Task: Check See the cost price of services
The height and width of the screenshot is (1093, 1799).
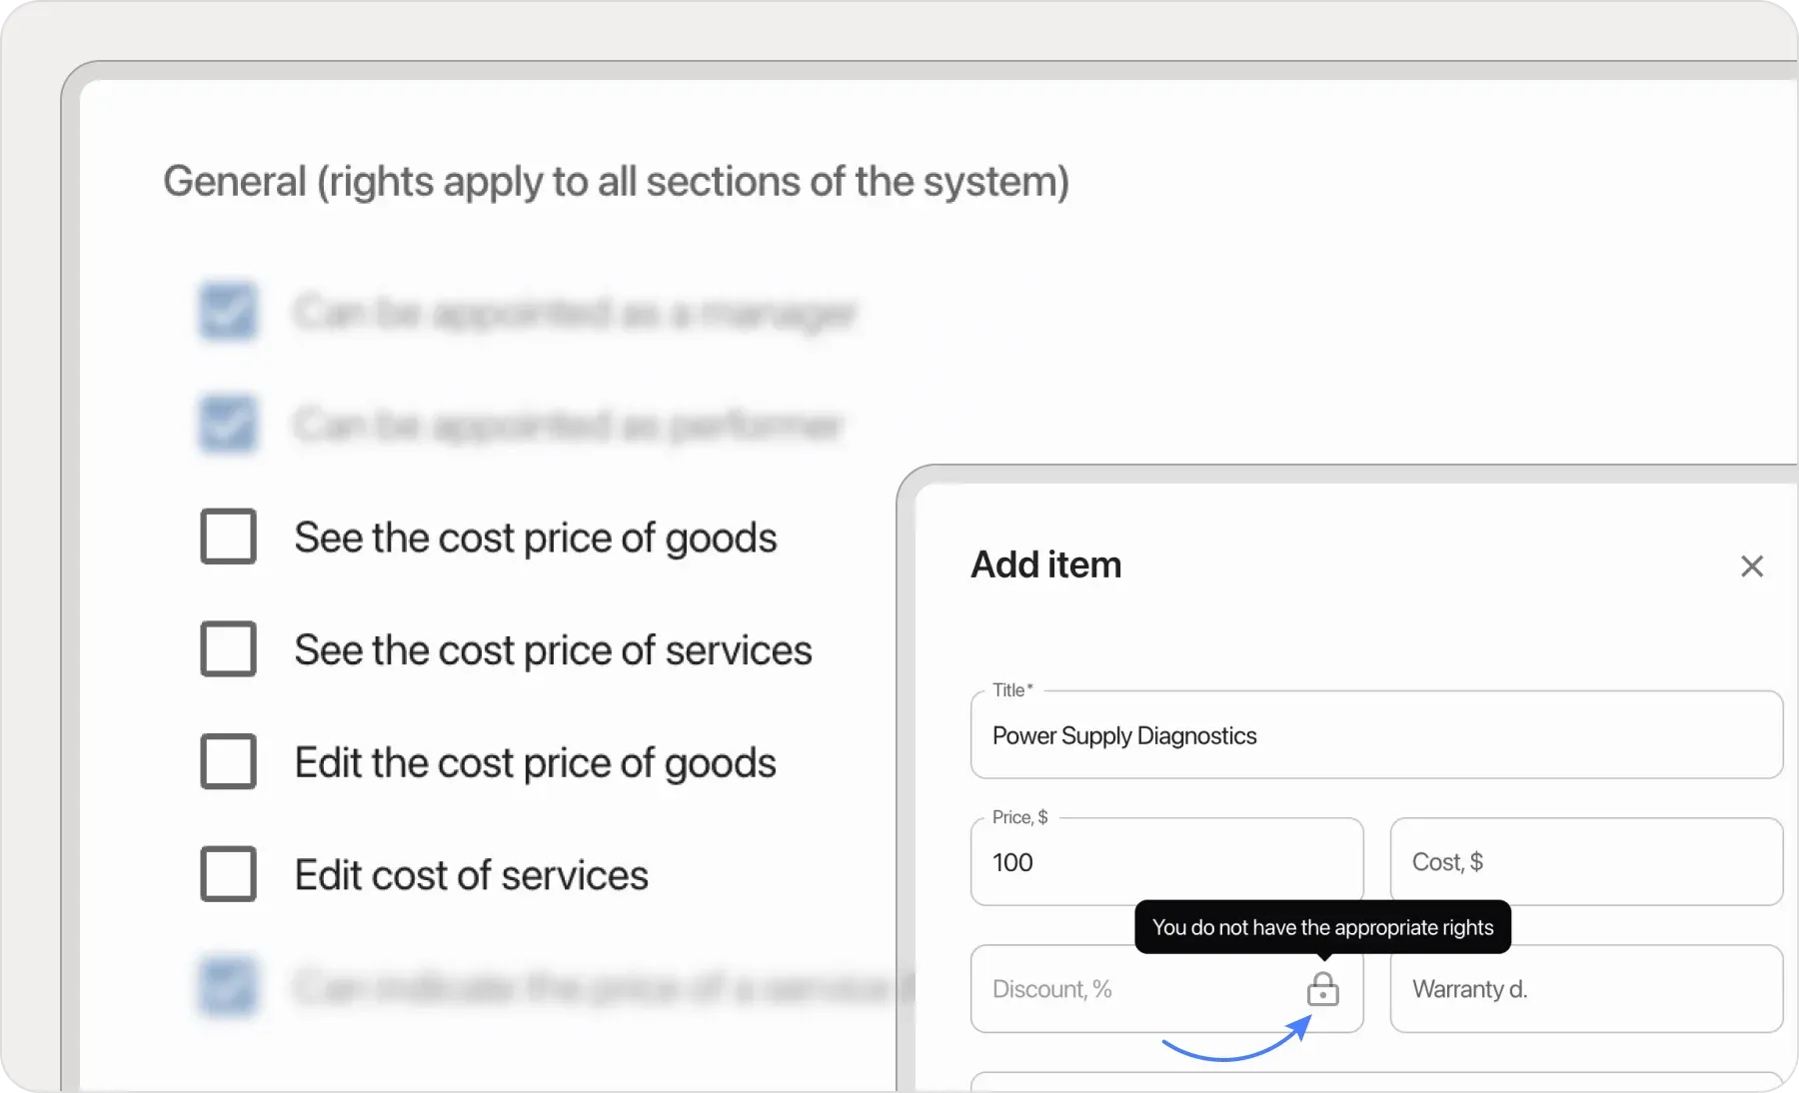Action: click(229, 649)
